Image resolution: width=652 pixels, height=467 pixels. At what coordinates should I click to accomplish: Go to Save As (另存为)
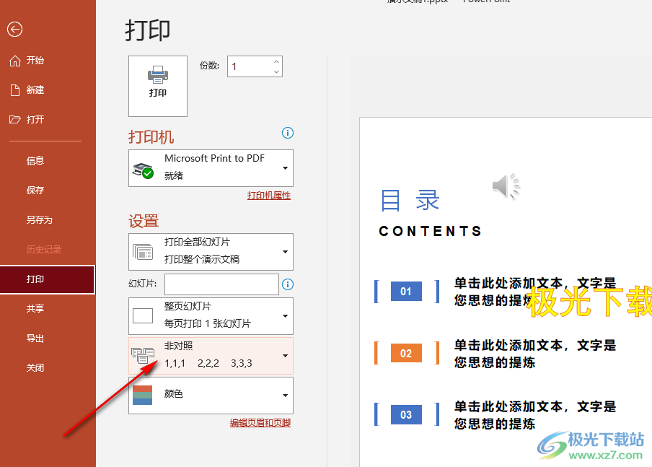39,220
